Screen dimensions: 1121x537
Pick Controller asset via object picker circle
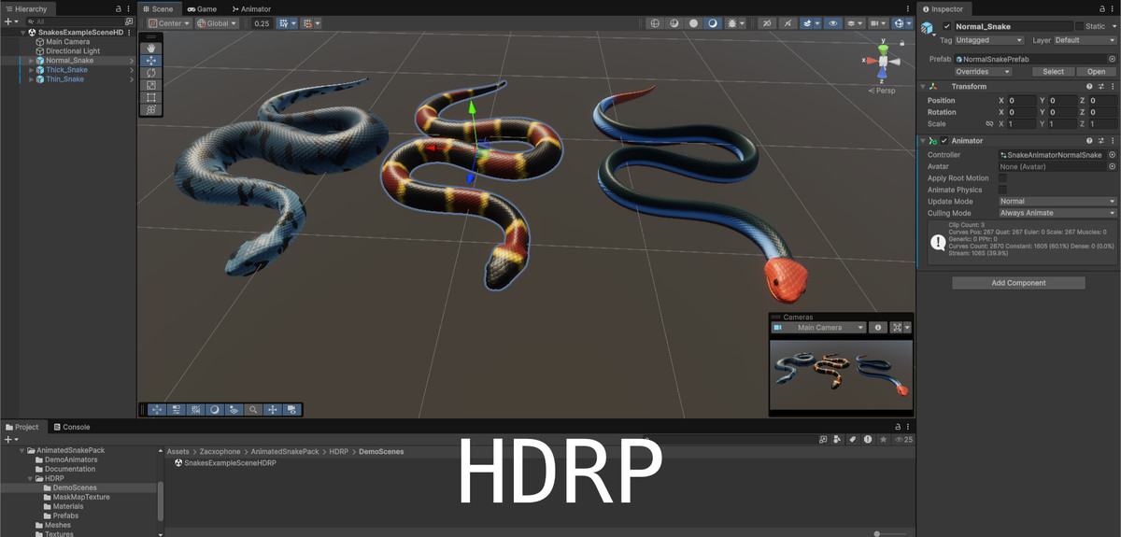point(1112,155)
